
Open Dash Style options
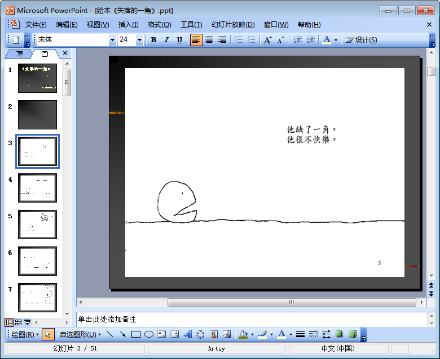tap(313, 334)
